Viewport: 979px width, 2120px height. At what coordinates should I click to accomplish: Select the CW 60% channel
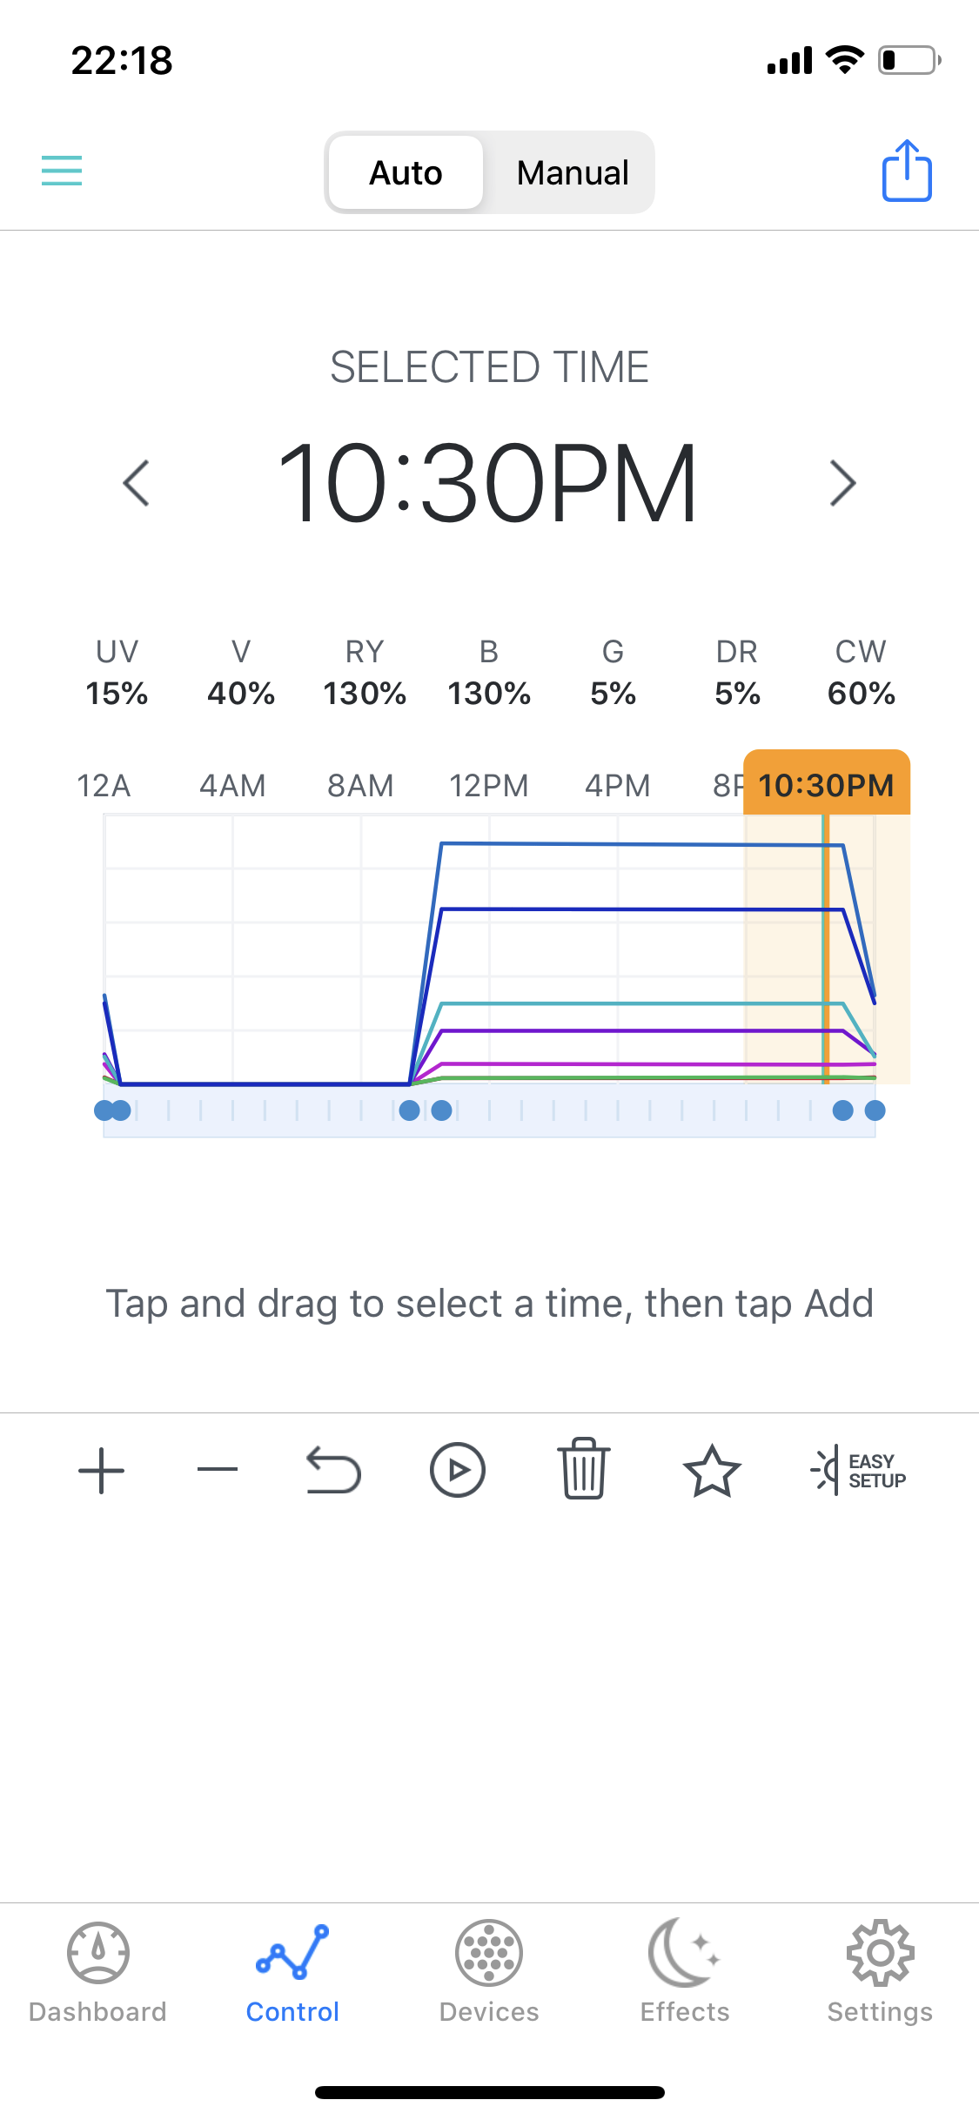[x=861, y=673]
